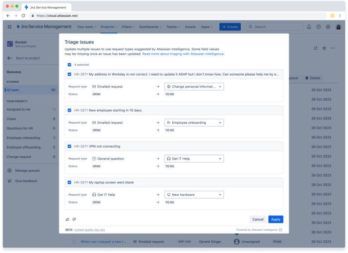Check the 'When can I request' row checkbox

[x=74, y=242]
